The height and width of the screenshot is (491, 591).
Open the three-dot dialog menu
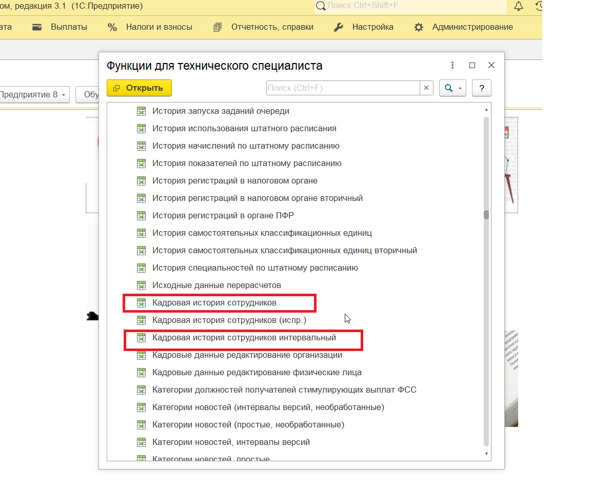click(x=452, y=65)
